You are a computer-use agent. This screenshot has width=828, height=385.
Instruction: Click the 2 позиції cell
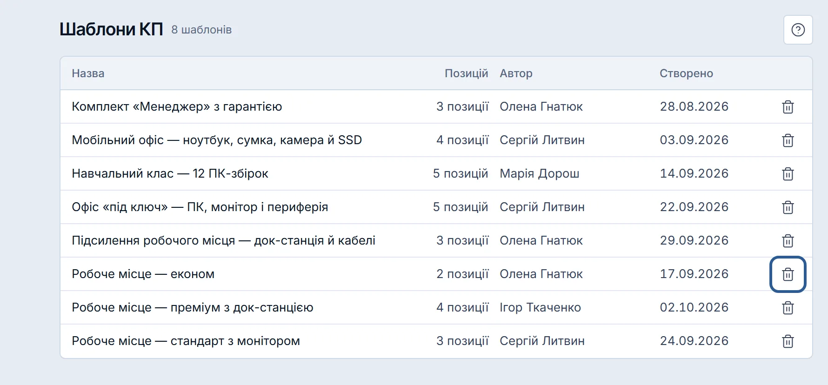click(462, 274)
